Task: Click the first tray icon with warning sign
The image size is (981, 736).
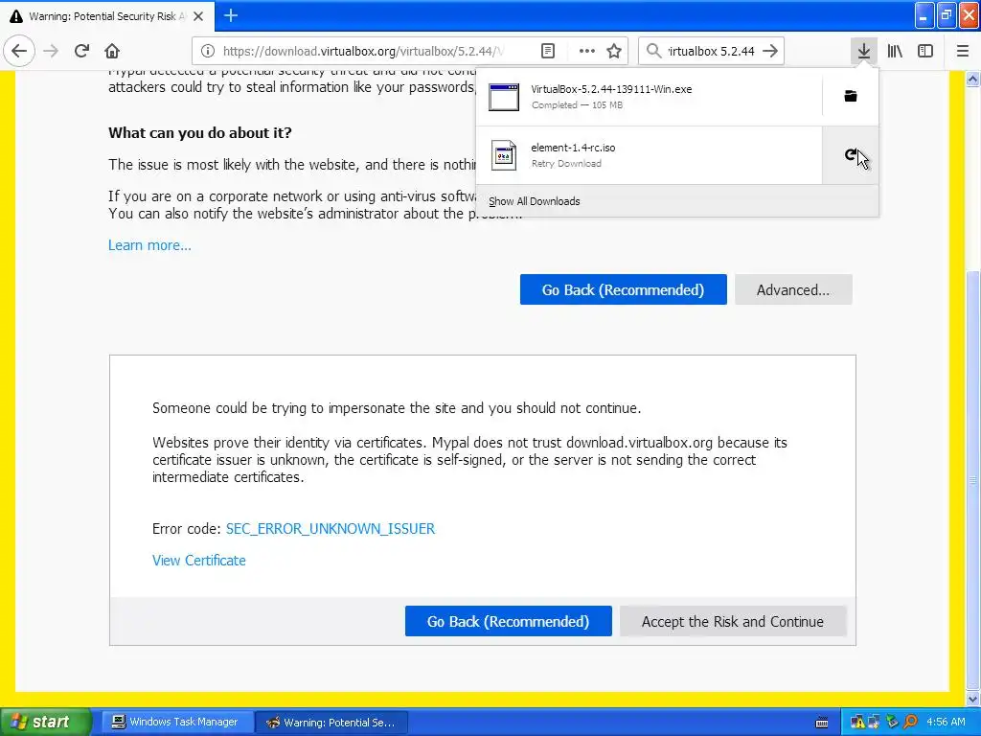Action: [856, 723]
